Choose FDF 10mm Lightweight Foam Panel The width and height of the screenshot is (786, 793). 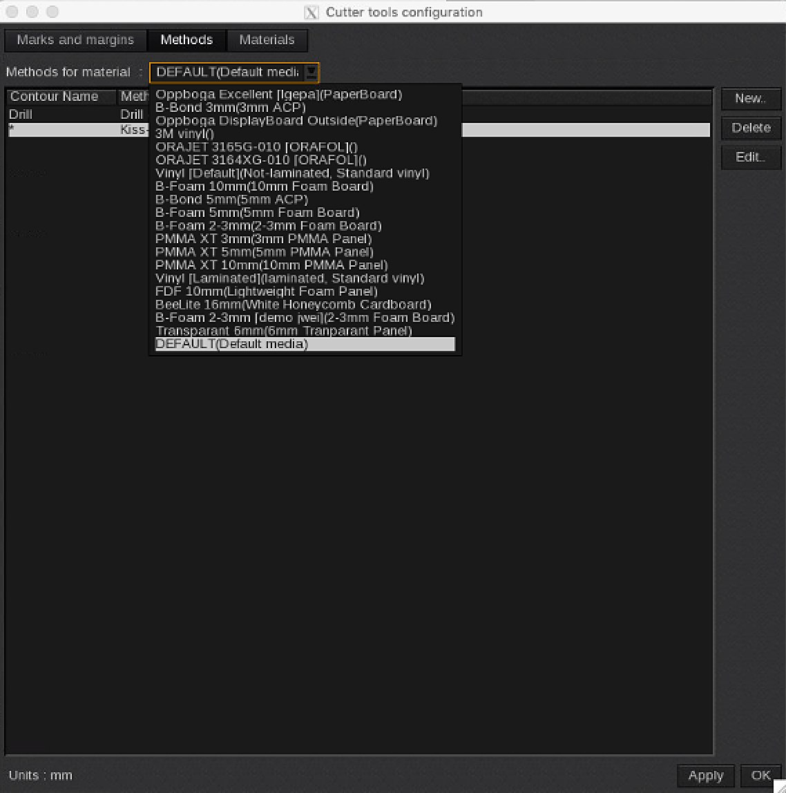(x=266, y=291)
